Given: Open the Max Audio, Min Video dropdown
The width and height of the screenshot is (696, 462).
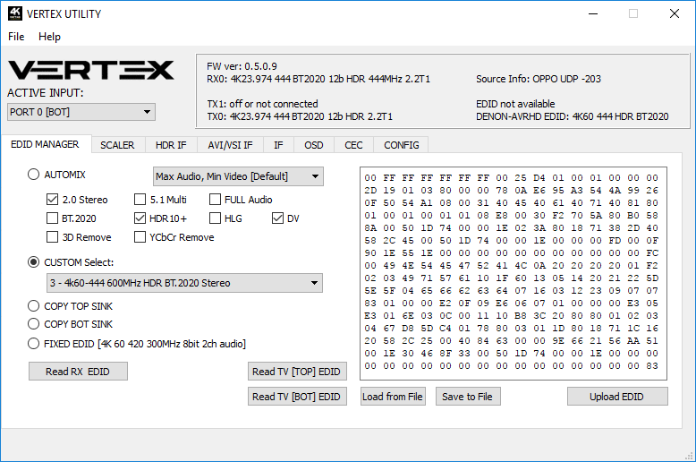Looking at the screenshot, I should click(x=238, y=176).
